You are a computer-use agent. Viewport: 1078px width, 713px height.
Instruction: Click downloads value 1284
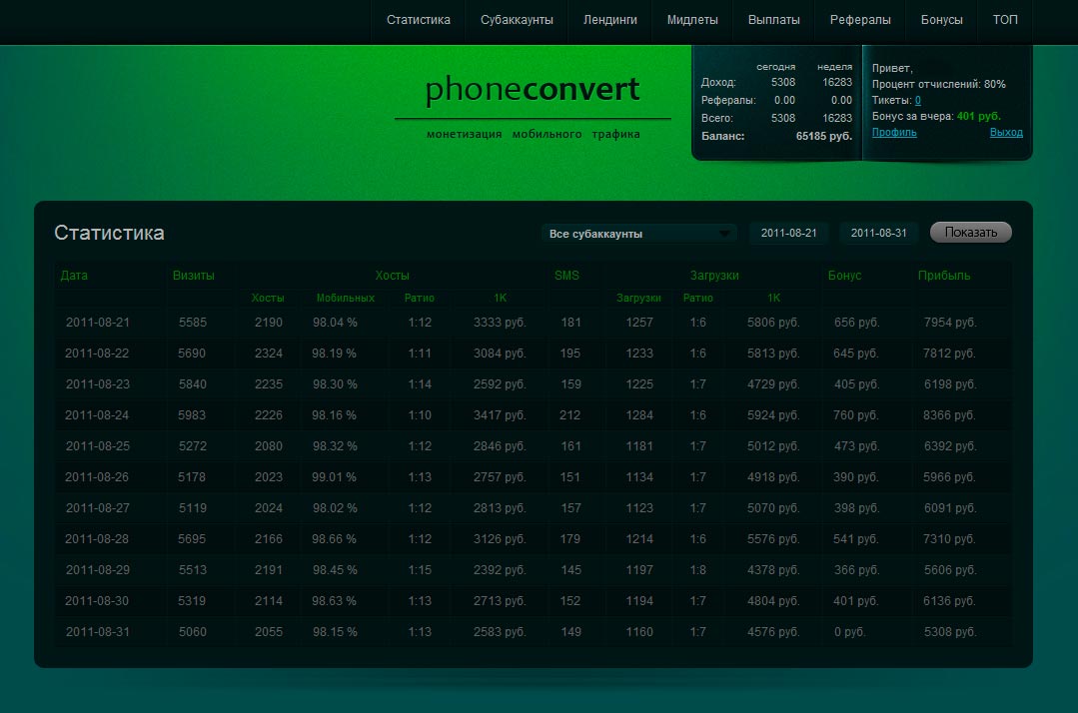point(639,414)
